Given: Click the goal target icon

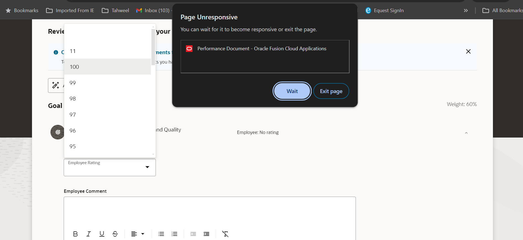Looking at the screenshot, I should tap(58, 132).
